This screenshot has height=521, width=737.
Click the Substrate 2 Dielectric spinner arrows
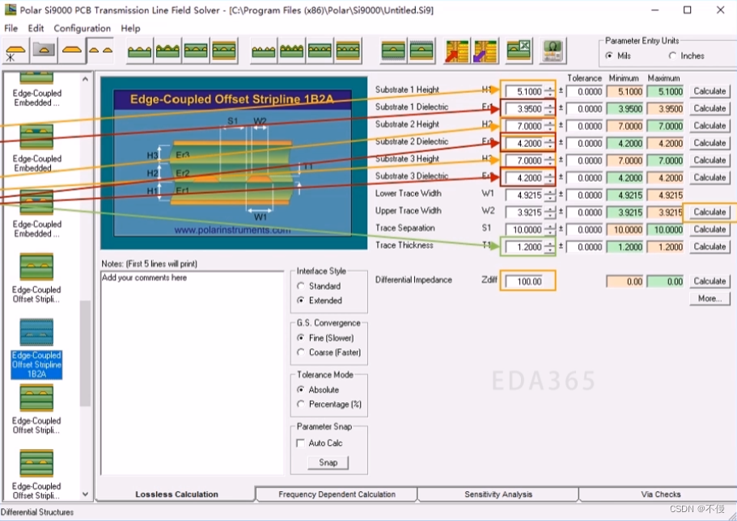point(549,143)
